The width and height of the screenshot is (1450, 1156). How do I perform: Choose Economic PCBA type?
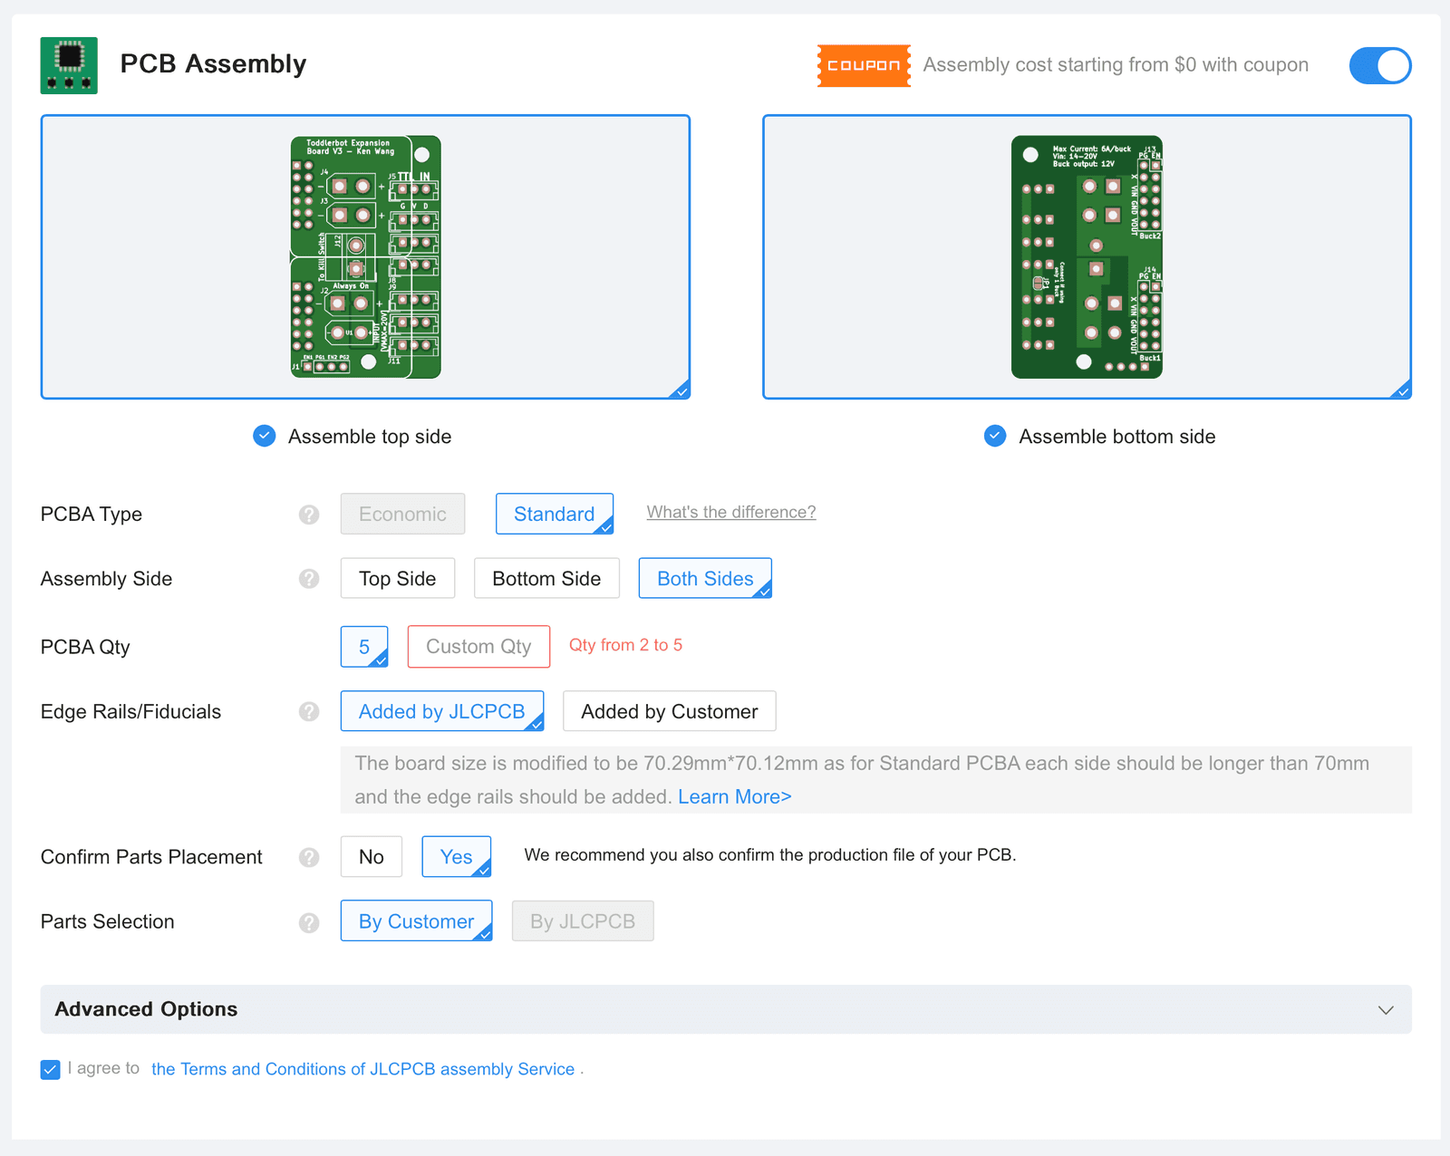pyautogui.click(x=402, y=514)
